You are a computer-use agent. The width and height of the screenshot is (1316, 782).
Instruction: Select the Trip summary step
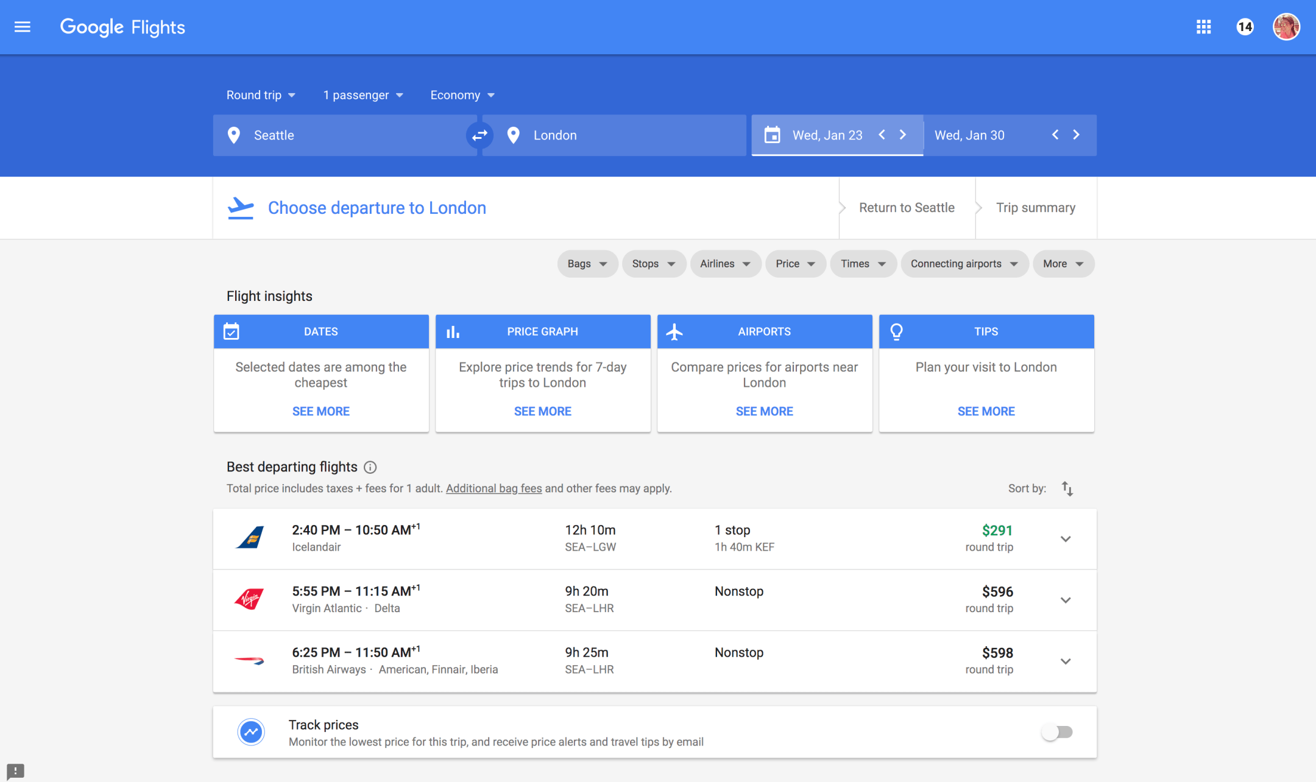point(1036,208)
